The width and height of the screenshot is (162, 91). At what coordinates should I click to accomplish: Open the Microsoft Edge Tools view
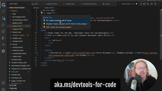coord(3,51)
